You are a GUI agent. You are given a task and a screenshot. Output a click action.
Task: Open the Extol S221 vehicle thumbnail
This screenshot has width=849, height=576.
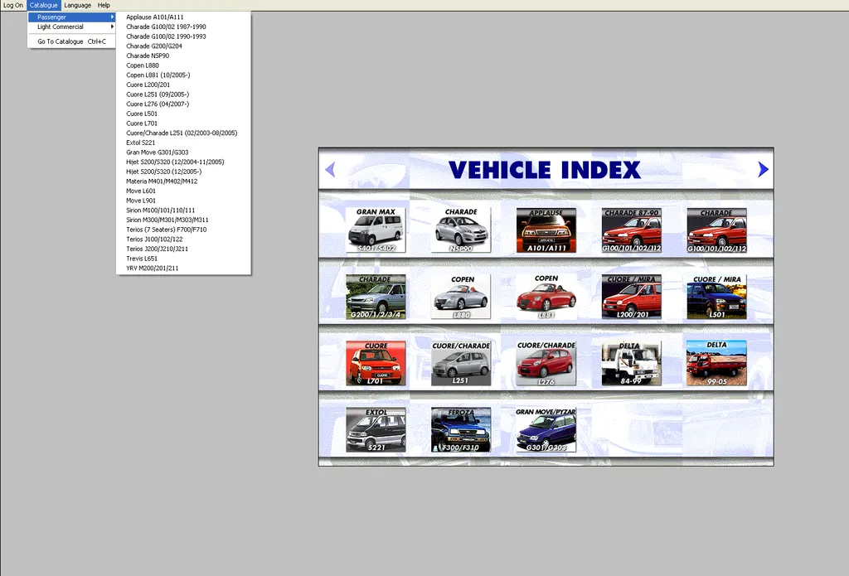click(376, 430)
